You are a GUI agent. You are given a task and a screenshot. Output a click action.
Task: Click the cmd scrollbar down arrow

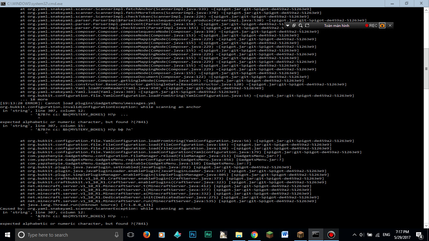pos(426,226)
